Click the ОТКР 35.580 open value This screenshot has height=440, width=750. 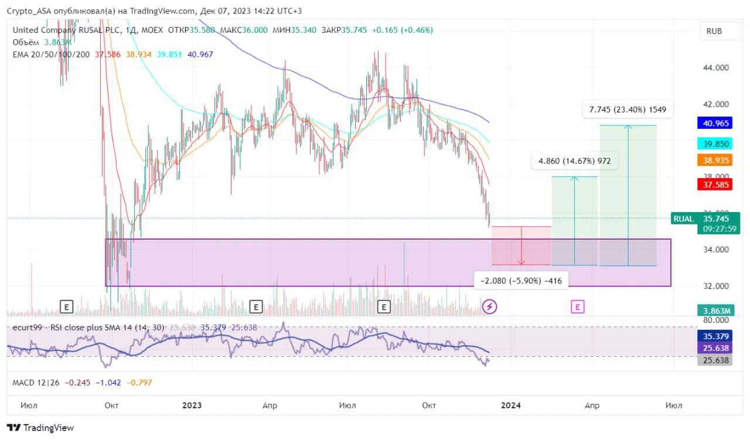point(191,30)
